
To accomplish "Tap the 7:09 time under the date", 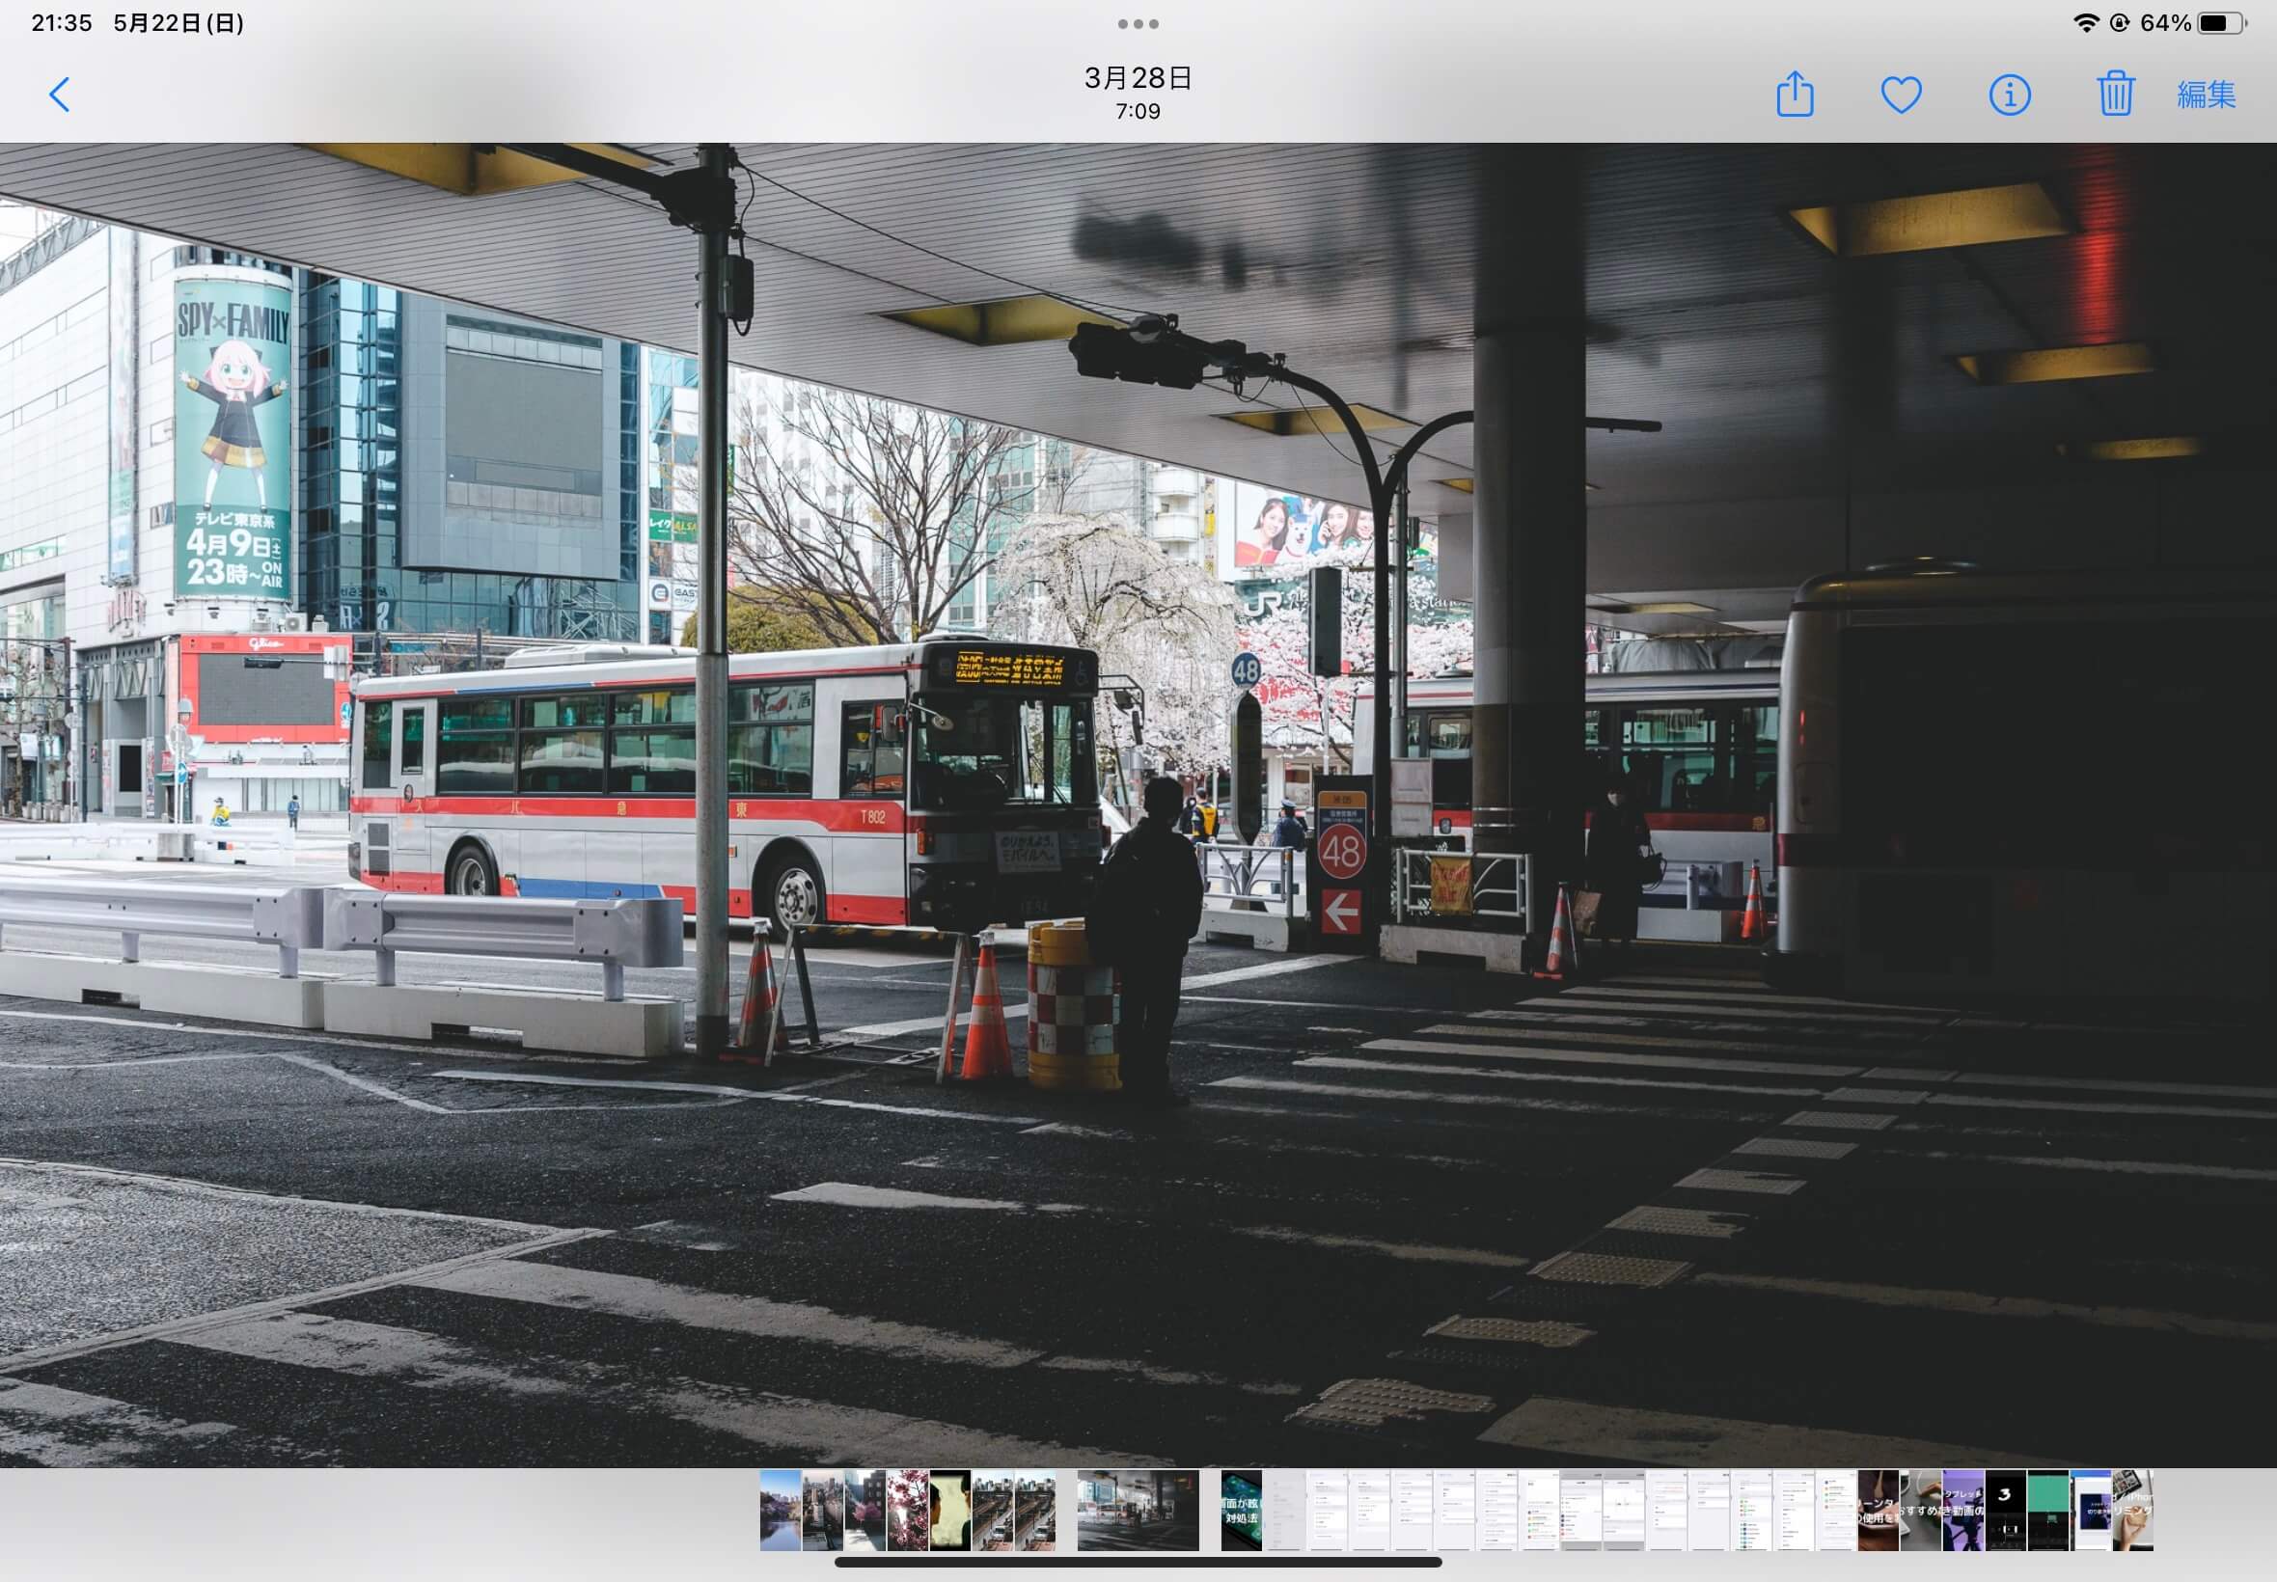I will pos(1138,111).
